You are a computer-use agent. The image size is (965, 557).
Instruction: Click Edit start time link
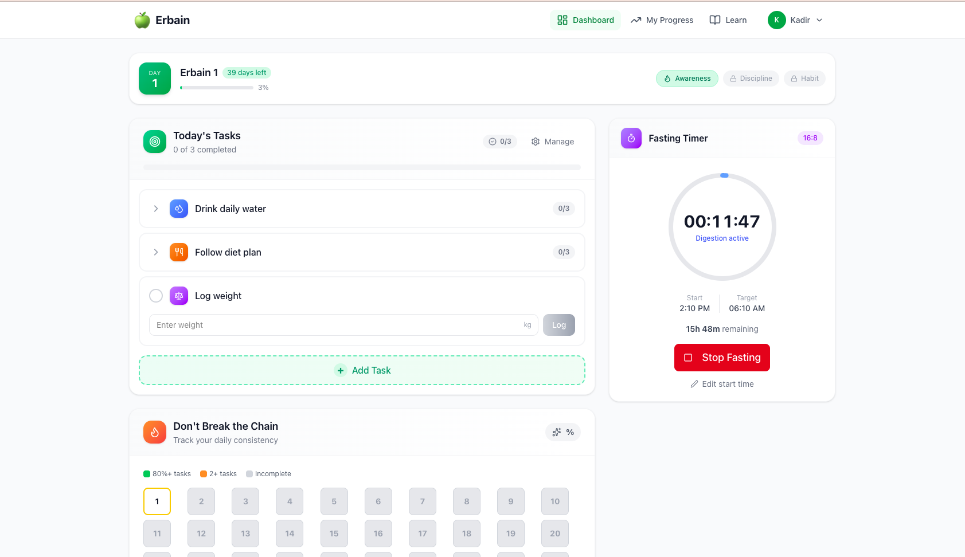point(722,384)
